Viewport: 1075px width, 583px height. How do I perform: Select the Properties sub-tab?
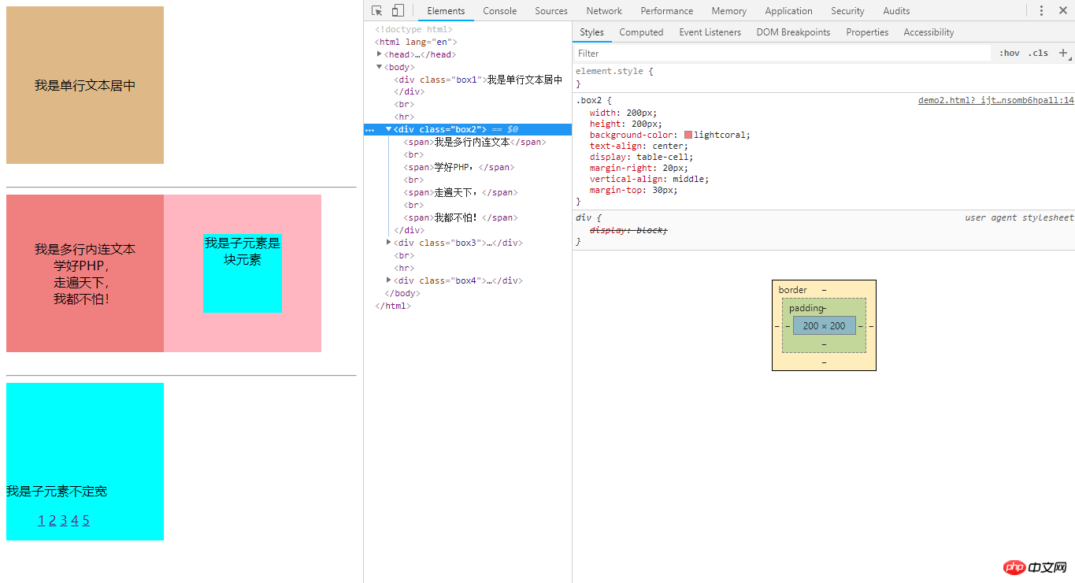pyautogui.click(x=867, y=32)
